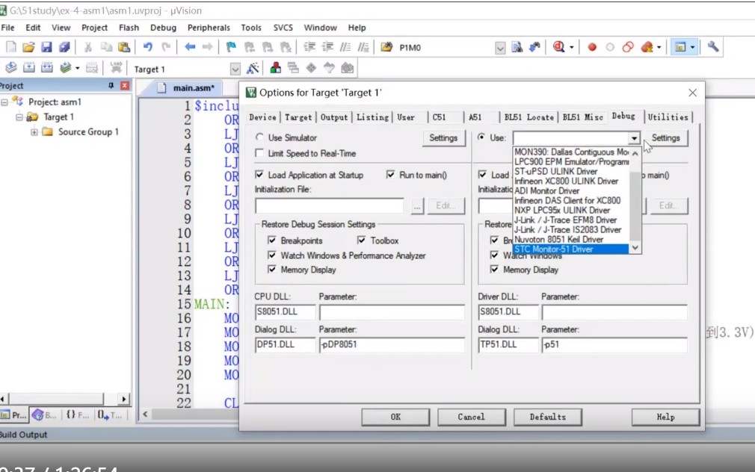
Task: Enable Limit Speed to Real-Time checkbox
Action: 259,154
